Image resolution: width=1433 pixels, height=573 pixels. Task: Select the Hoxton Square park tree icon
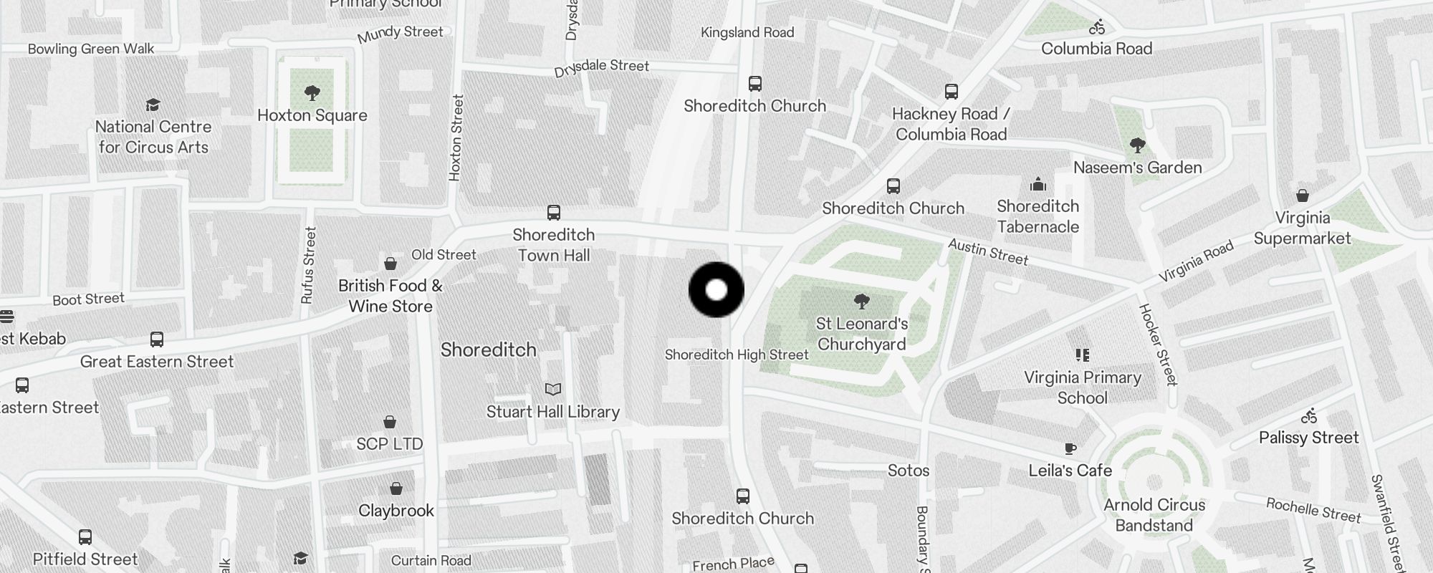pyautogui.click(x=312, y=92)
